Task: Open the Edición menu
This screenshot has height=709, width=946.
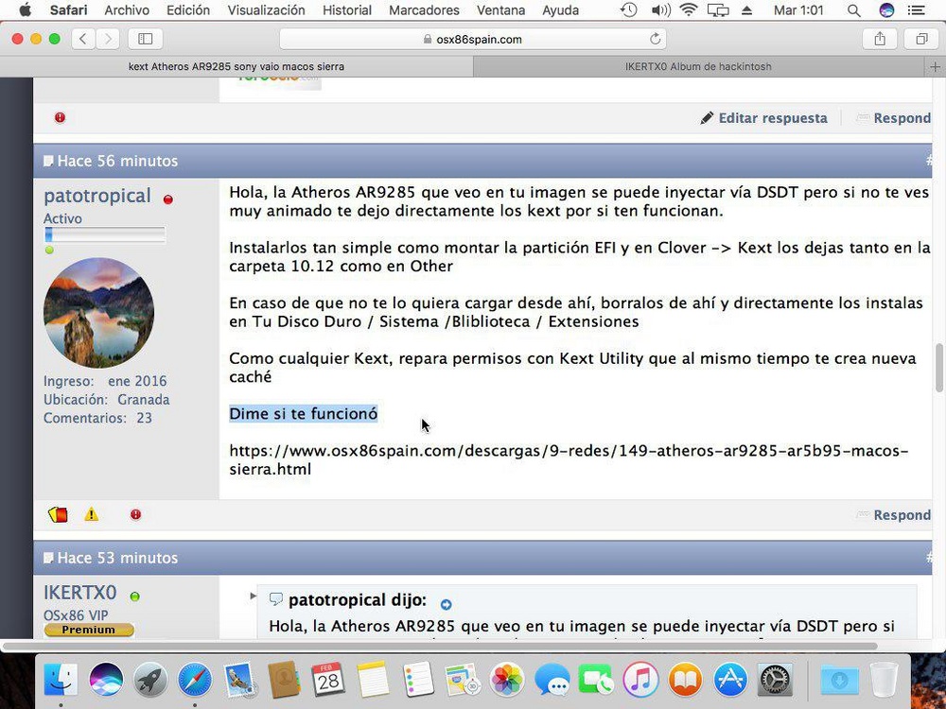Action: 188,10
